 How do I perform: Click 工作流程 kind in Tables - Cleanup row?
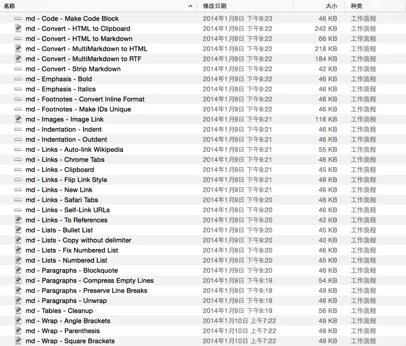coord(363,311)
